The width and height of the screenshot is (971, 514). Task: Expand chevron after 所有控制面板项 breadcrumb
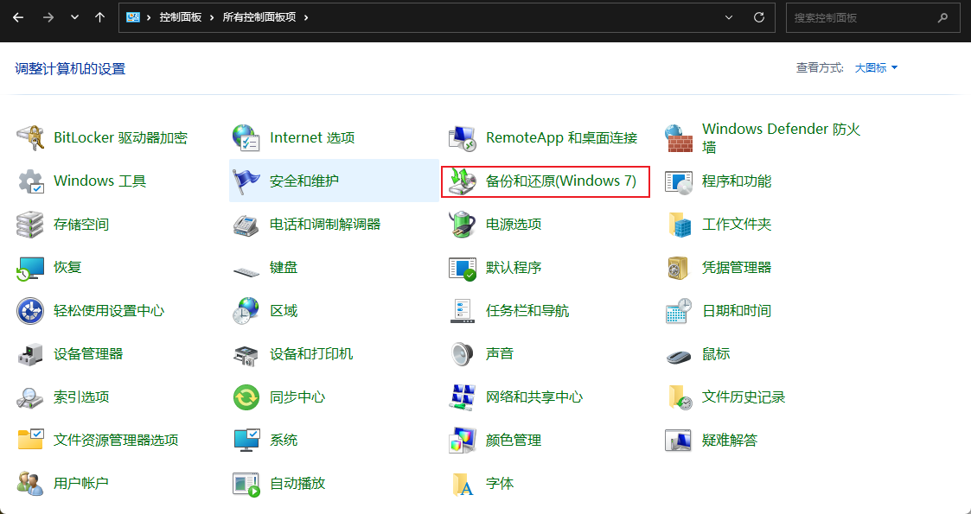pos(306,17)
